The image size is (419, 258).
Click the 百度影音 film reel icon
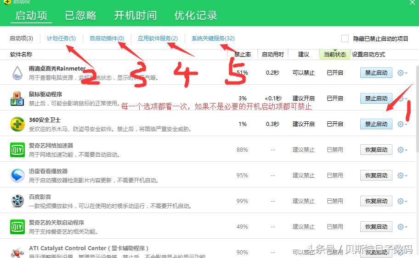coord(17,201)
